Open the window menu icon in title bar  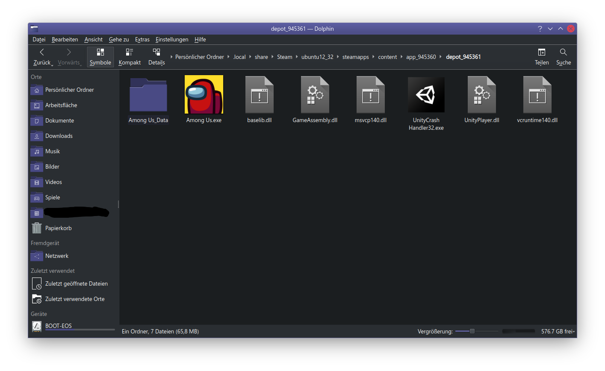pos(34,29)
